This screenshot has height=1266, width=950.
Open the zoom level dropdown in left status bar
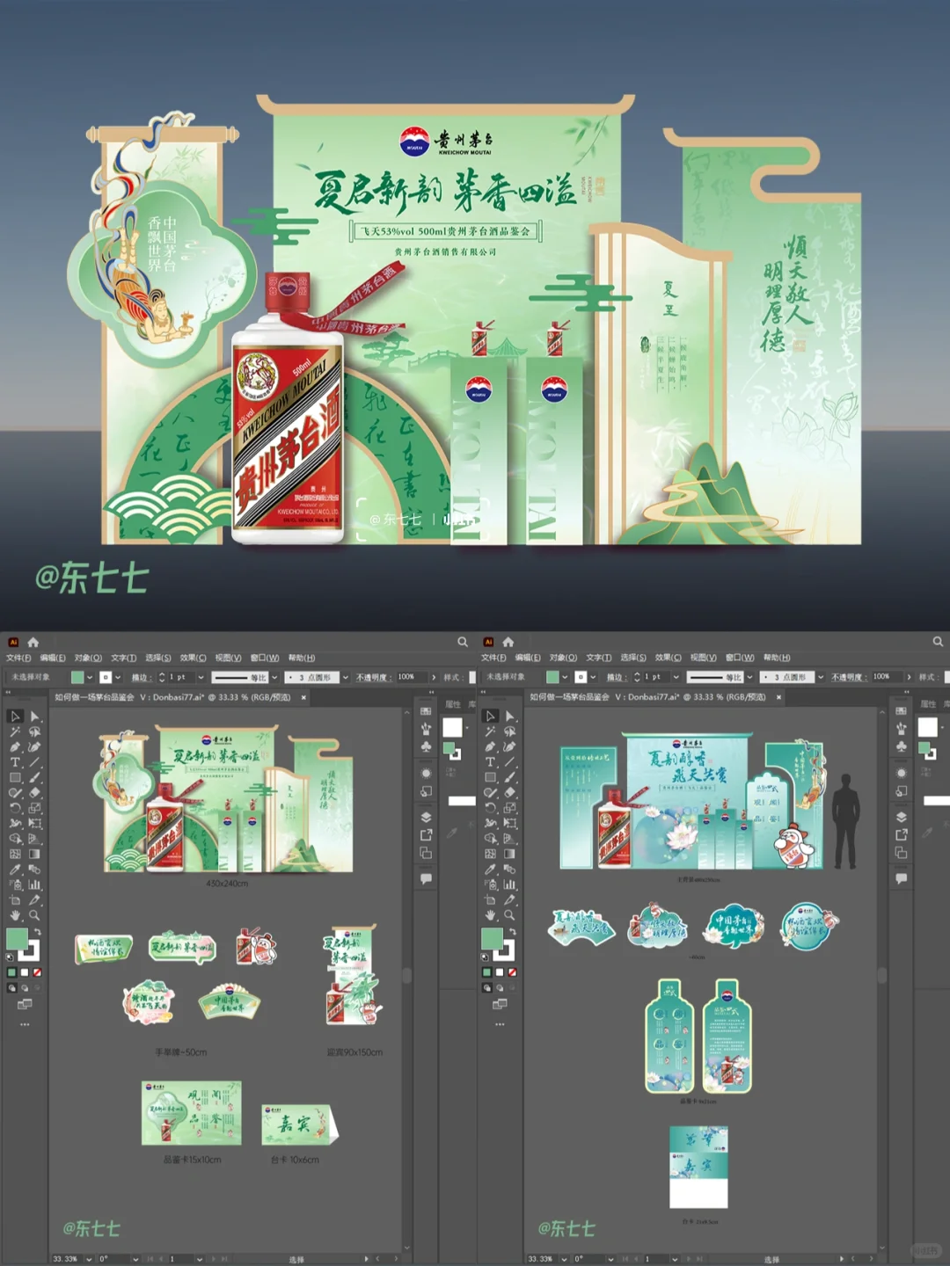pyautogui.click(x=89, y=1259)
